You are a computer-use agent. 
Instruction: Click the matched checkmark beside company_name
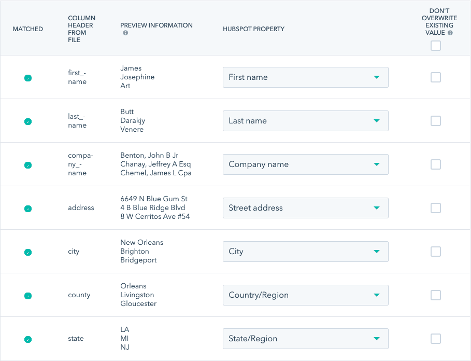28,164
